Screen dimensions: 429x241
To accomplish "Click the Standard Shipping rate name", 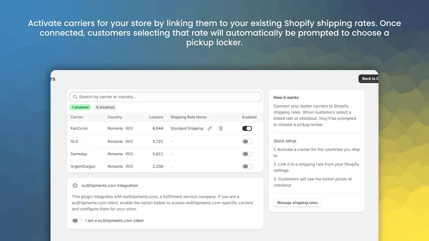I will pos(187,129).
